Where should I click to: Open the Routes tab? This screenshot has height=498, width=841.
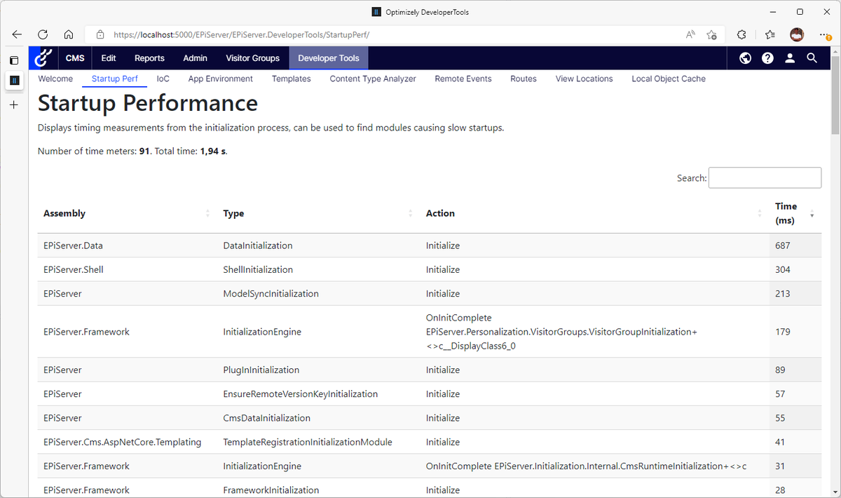pyautogui.click(x=524, y=79)
